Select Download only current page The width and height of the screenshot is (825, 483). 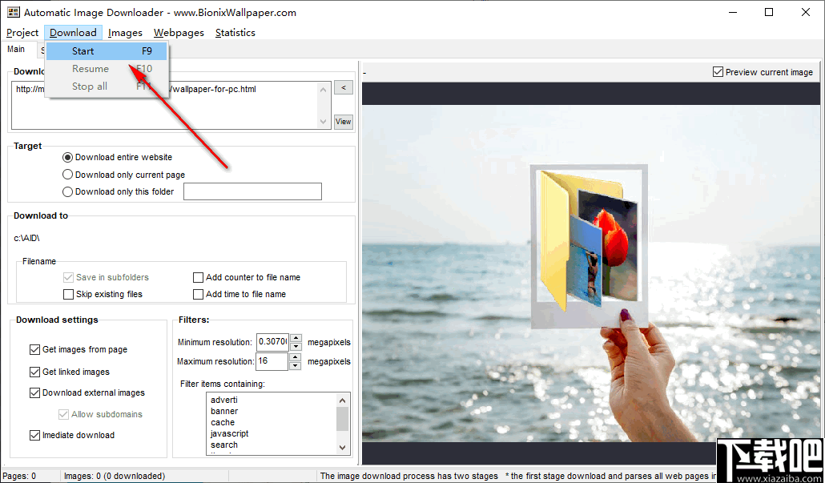point(66,174)
